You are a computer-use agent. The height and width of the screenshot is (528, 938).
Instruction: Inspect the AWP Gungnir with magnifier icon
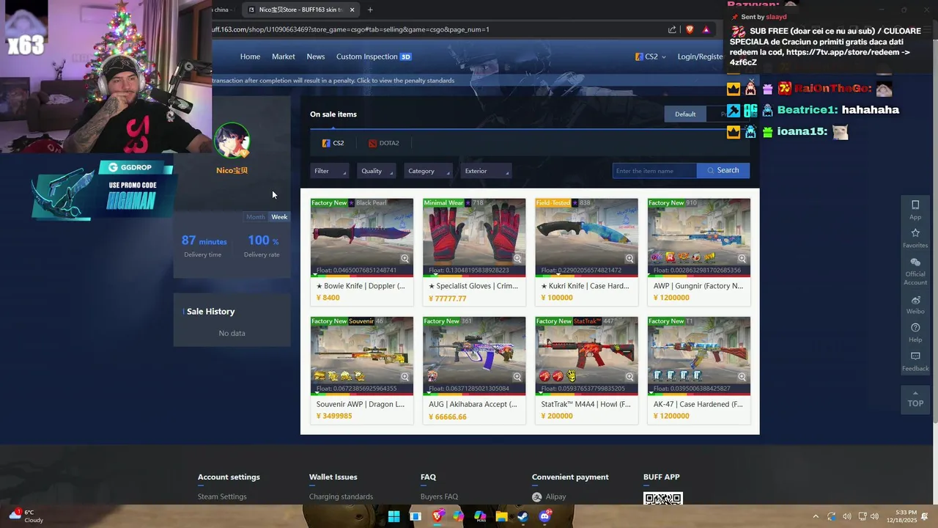[742, 258]
